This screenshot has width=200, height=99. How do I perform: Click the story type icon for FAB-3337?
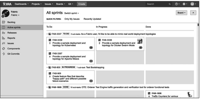(50, 34)
